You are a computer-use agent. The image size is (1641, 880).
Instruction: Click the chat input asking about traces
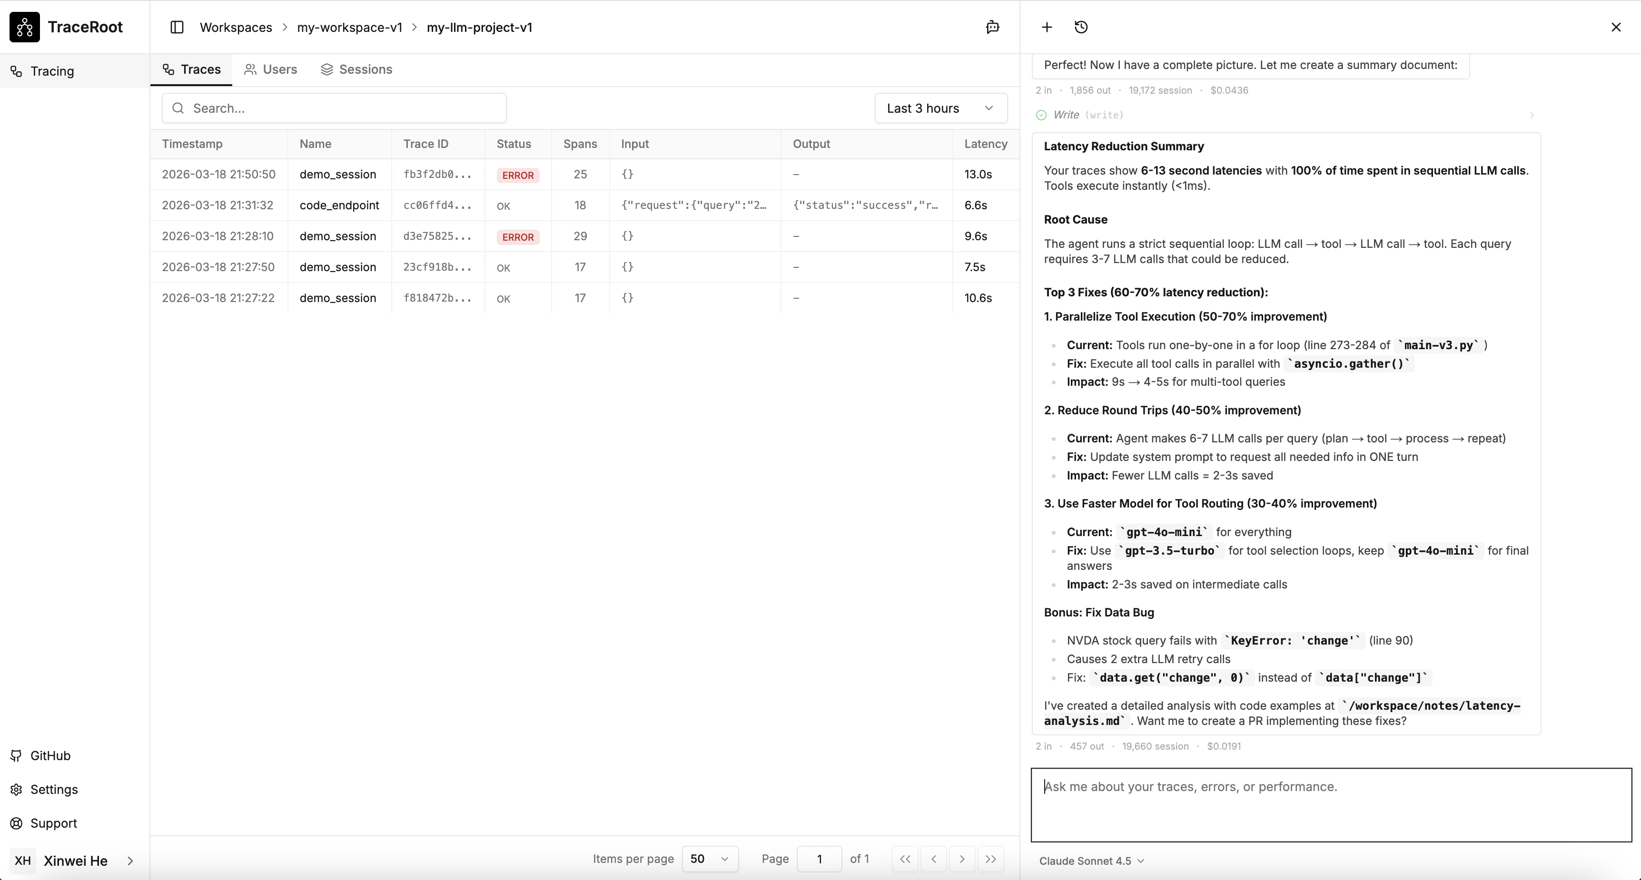click(x=1329, y=804)
